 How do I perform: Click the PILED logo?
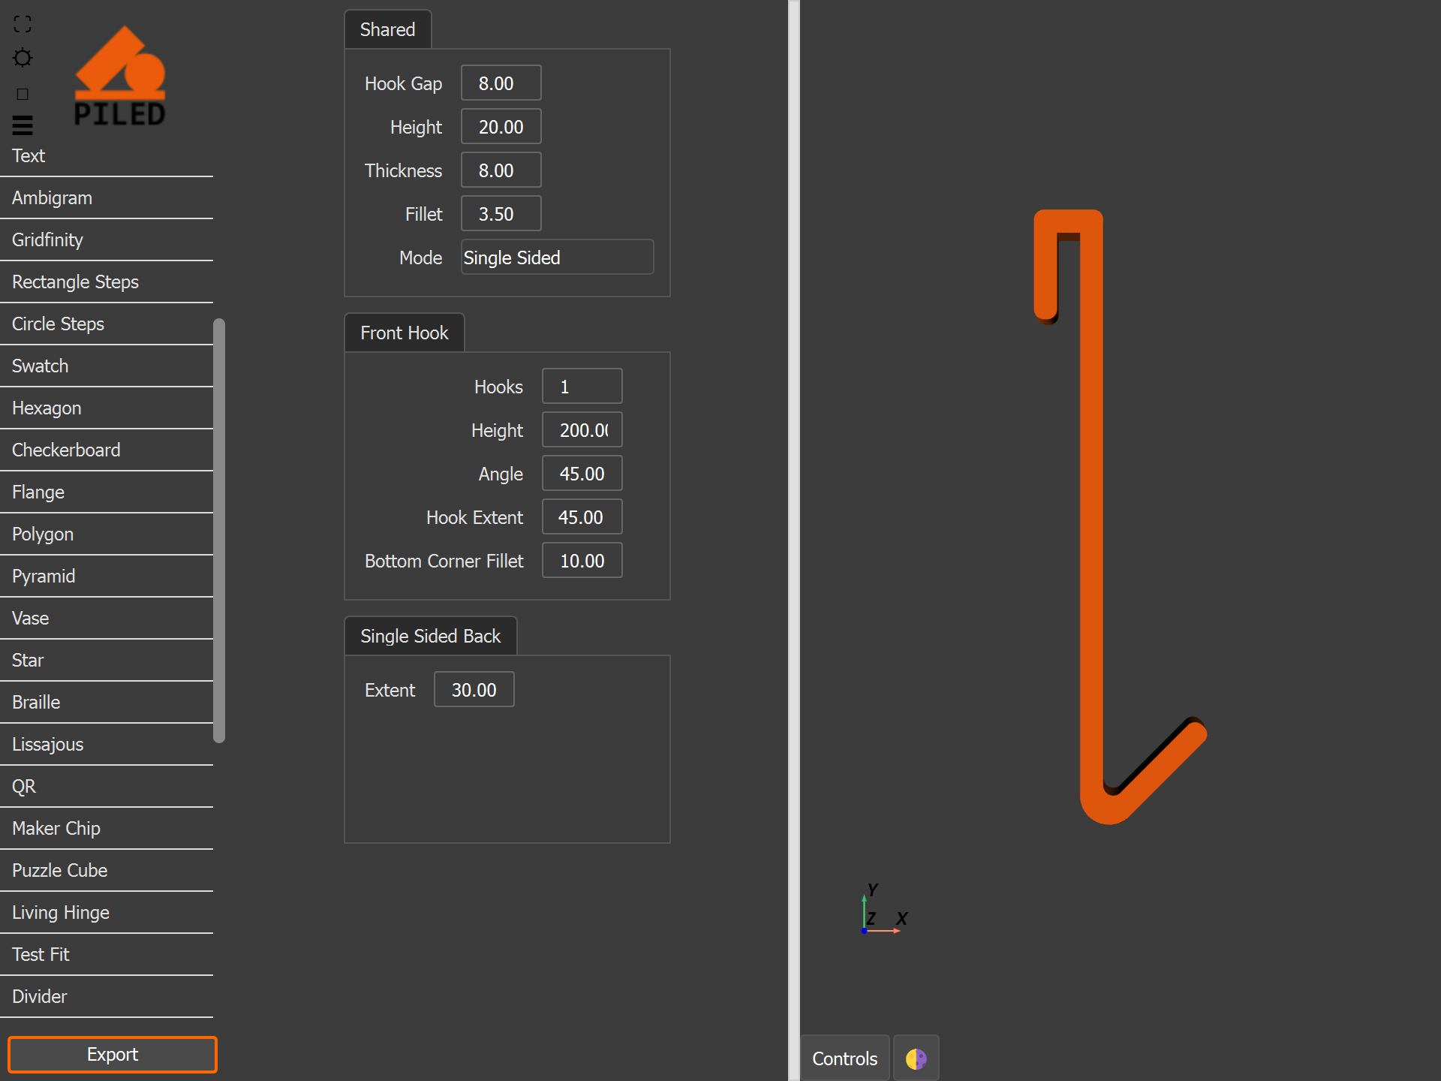[120, 76]
